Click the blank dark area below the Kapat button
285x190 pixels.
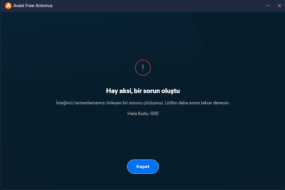[x=143, y=182]
